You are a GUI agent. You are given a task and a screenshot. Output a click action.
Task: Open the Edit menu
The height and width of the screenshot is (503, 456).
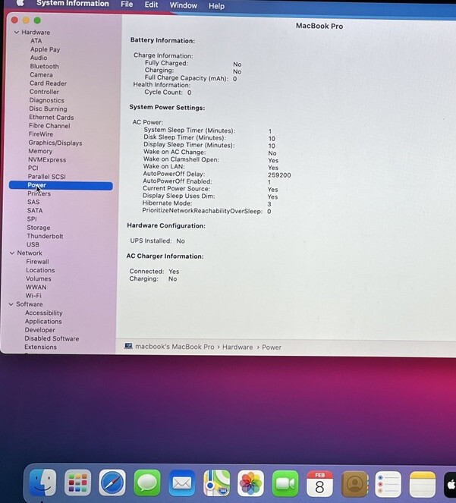(x=151, y=5)
